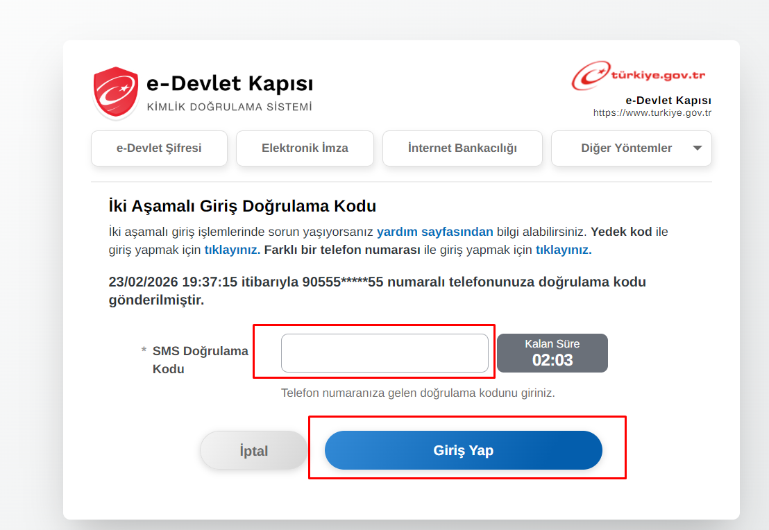This screenshot has width=769, height=530.
Task: Click the KİMLİK DOĞRULAMA SİSTEMİ subtitle
Action: click(230, 107)
